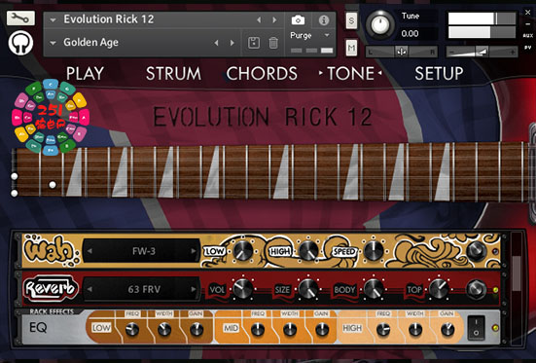Image resolution: width=536 pixels, height=363 pixels.
Task: Click the Orange Tree Samples logo
Action: click(20, 43)
